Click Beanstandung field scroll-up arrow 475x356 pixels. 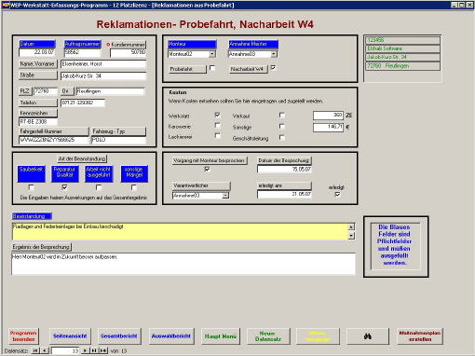point(351,227)
